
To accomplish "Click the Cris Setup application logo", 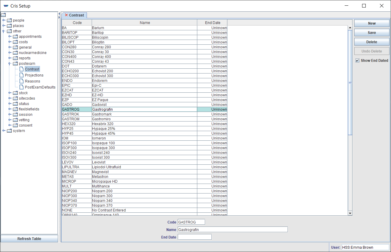I will point(6,6).
